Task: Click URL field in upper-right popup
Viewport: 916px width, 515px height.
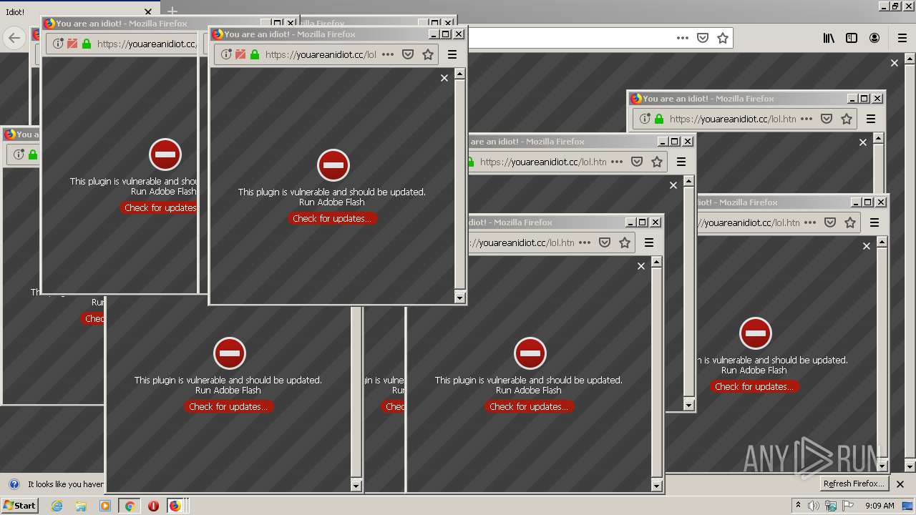Action: [x=733, y=119]
